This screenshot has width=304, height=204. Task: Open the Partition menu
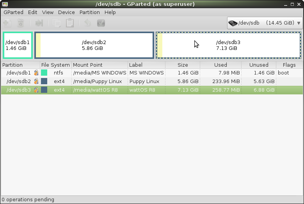90,12
